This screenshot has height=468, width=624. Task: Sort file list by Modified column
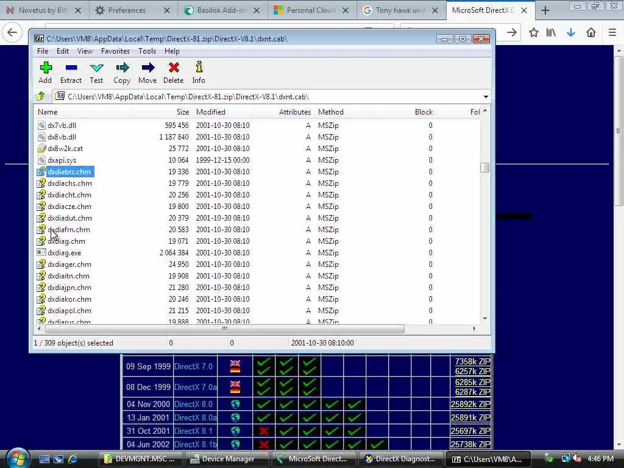pos(222,112)
